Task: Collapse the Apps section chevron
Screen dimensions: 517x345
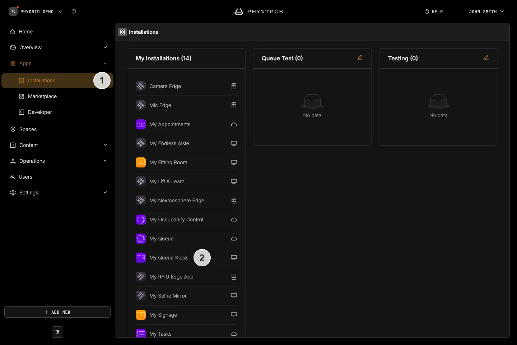Action: (x=105, y=63)
